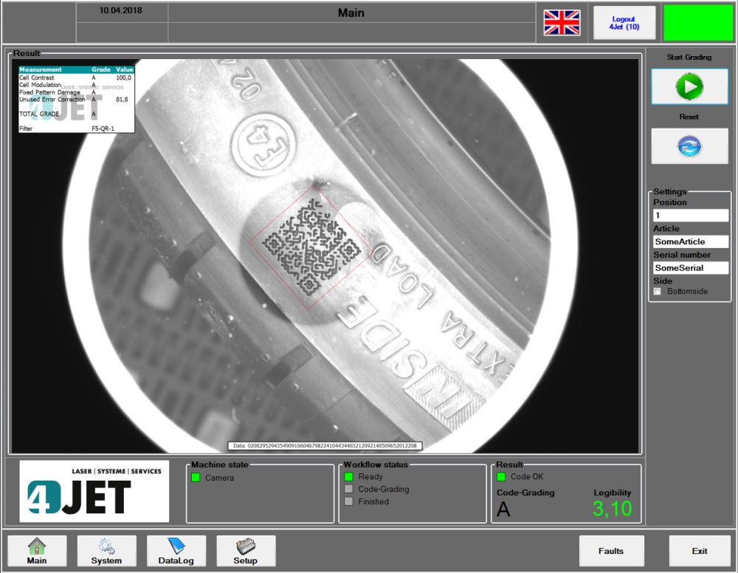Open the Setup page
738x573 pixels.
pos(246,551)
